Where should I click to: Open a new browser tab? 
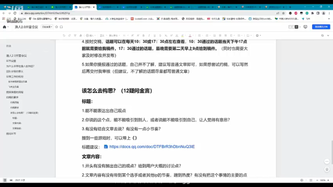(x=290, y=7)
